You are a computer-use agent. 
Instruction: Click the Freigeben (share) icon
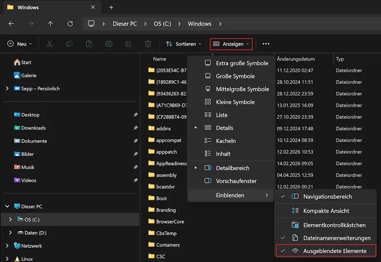(x=128, y=44)
